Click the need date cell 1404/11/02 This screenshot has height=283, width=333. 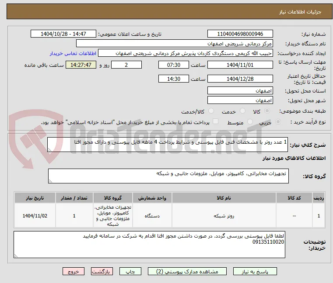(35, 216)
